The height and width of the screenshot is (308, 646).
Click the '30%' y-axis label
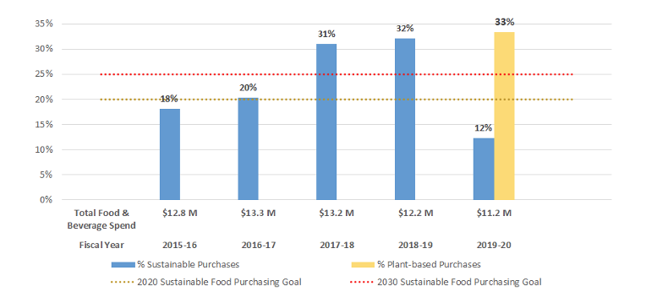(x=44, y=49)
